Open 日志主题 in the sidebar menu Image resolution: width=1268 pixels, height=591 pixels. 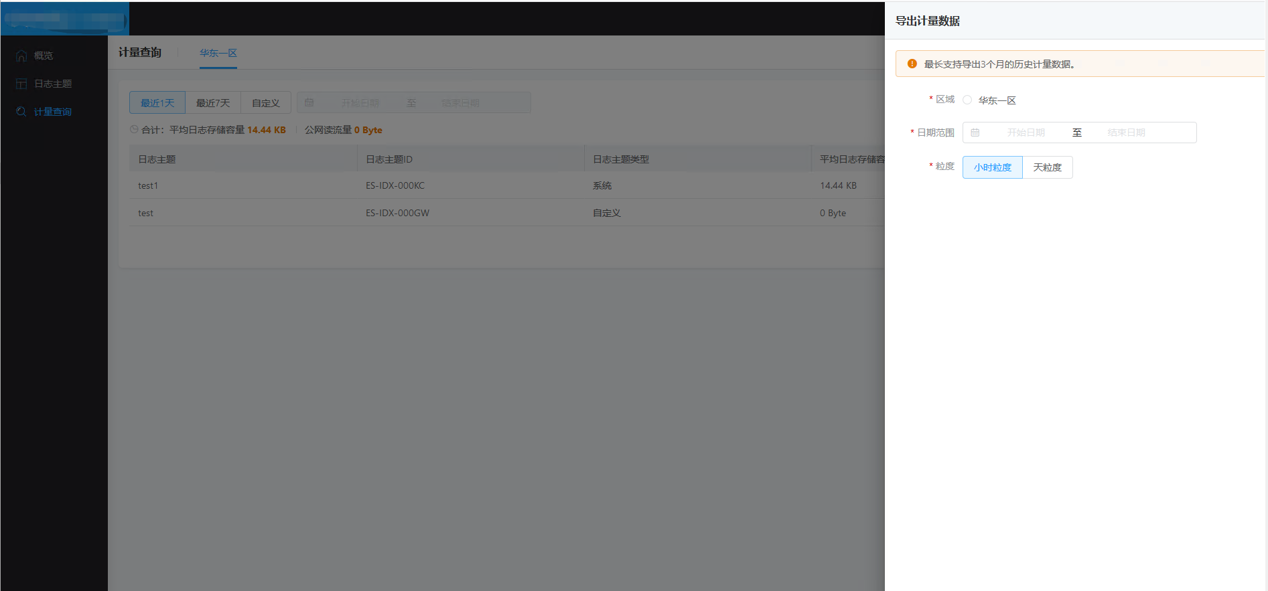pos(53,84)
